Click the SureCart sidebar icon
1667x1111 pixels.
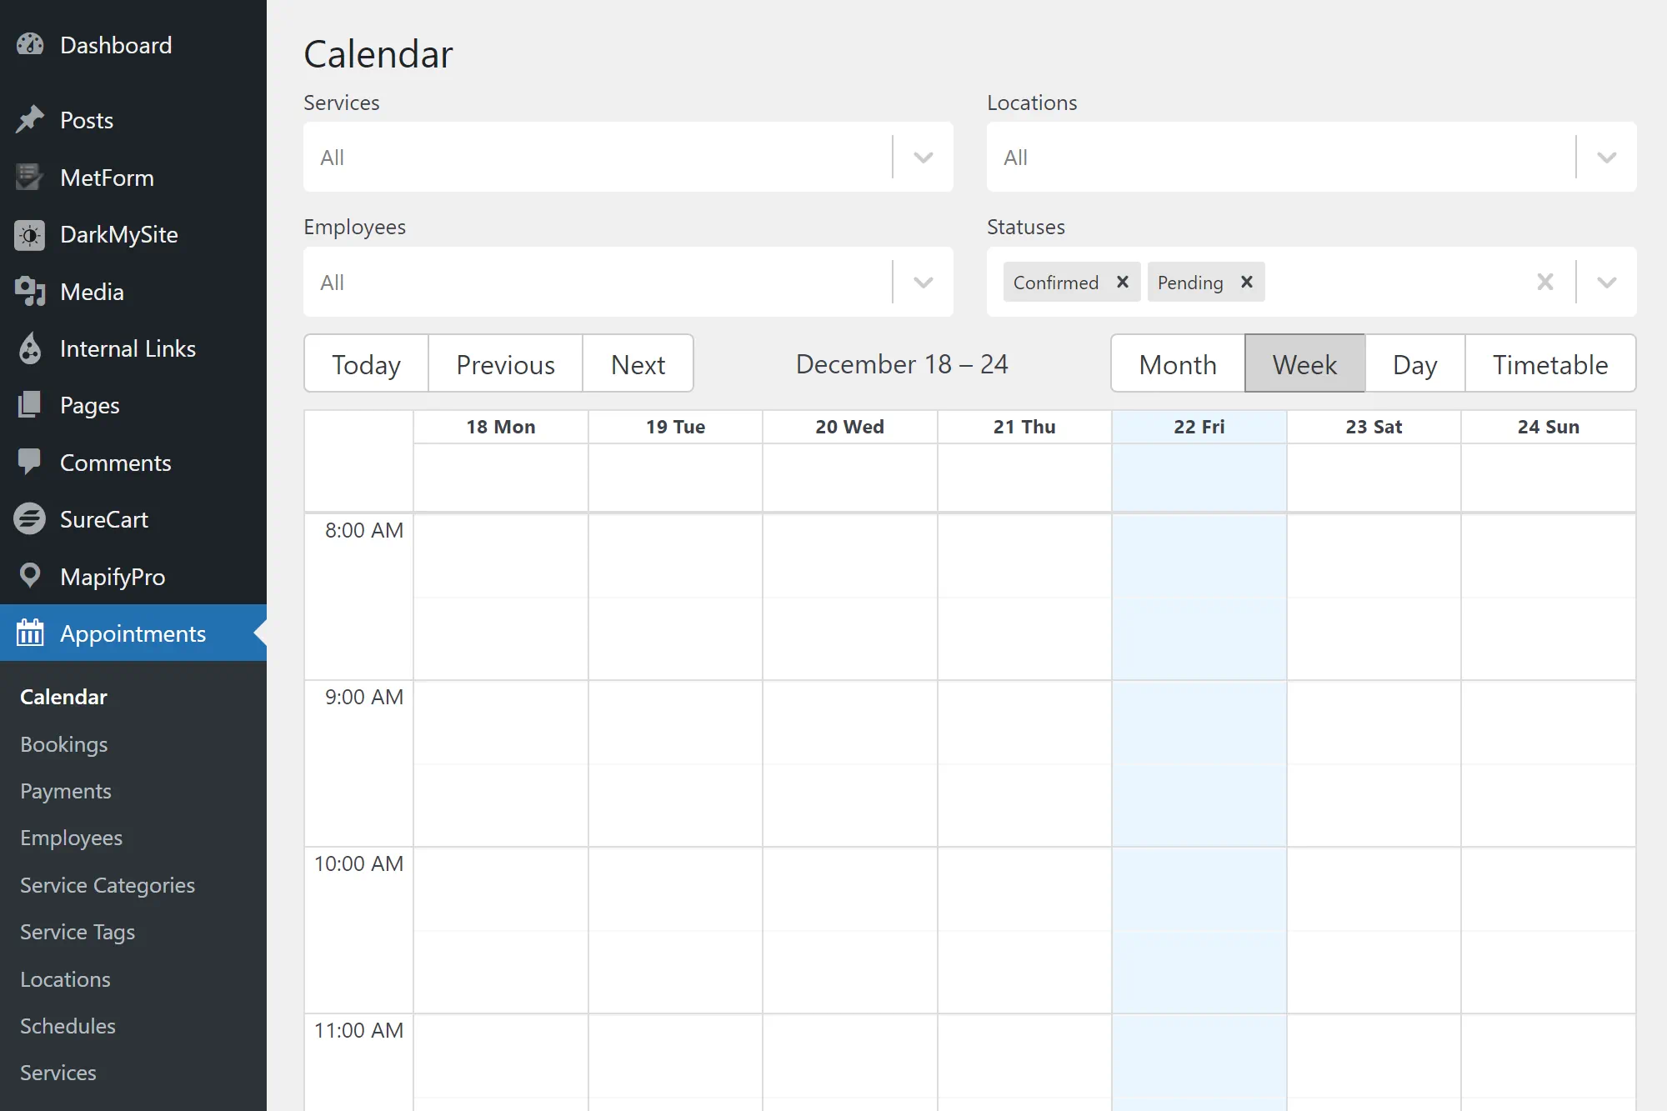click(31, 519)
